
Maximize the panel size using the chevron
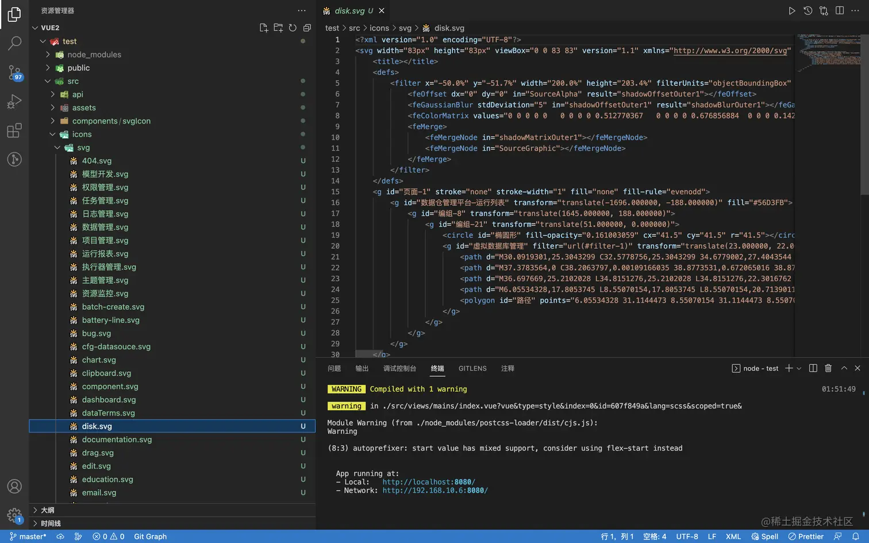tap(844, 368)
